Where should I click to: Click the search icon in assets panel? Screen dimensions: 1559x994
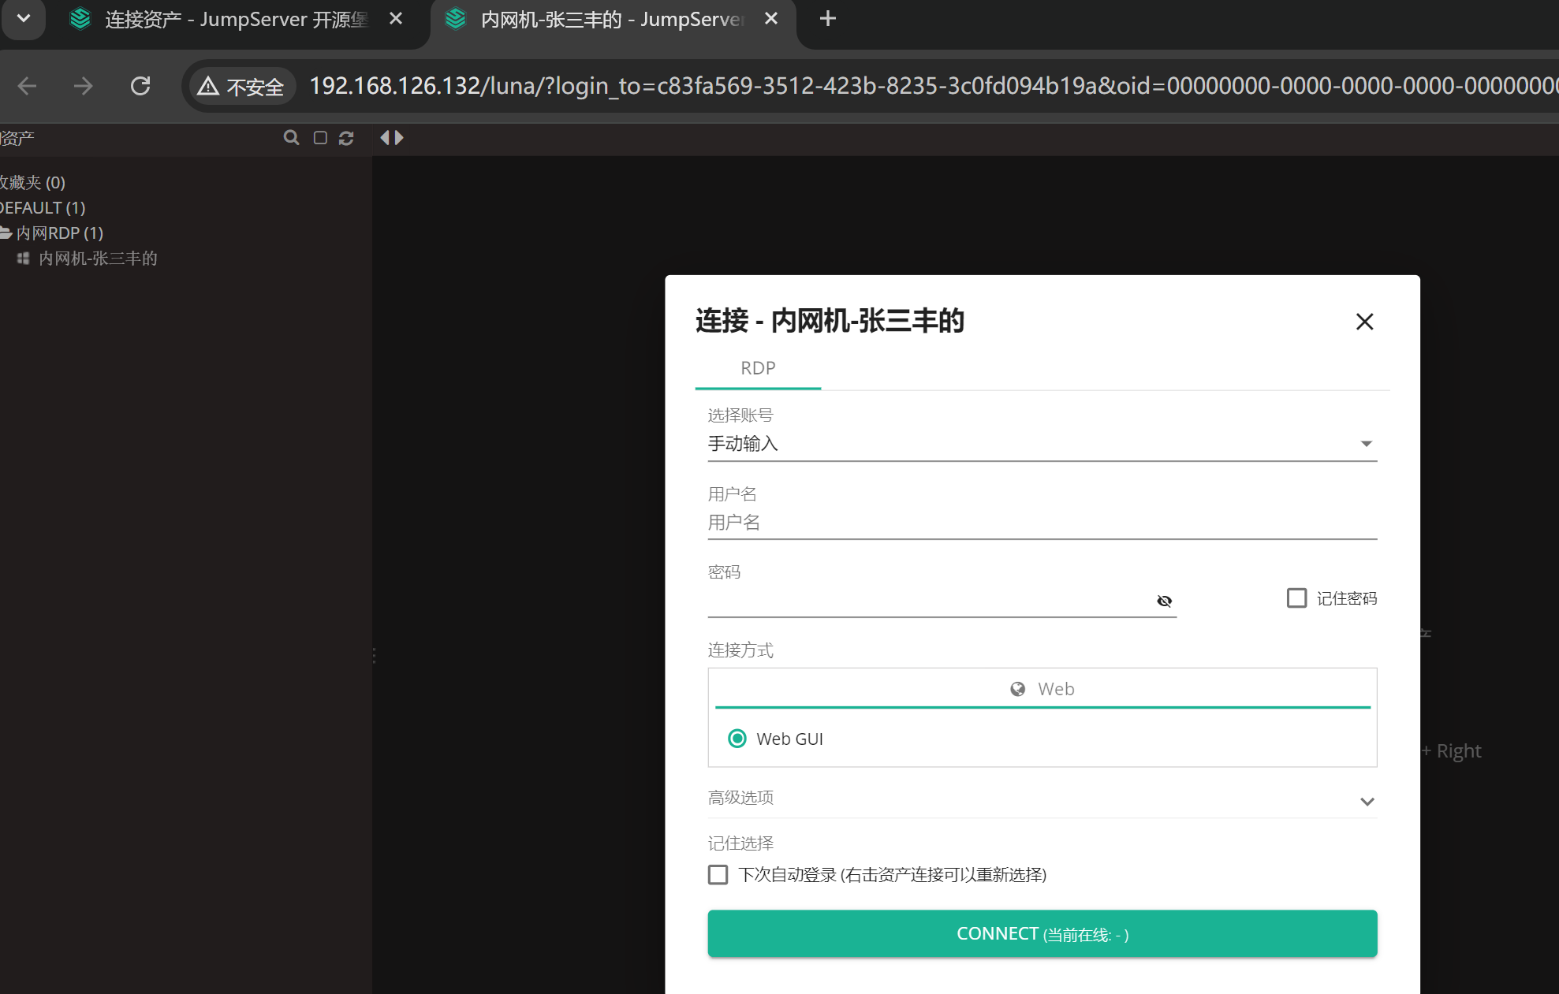[x=291, y=138]
